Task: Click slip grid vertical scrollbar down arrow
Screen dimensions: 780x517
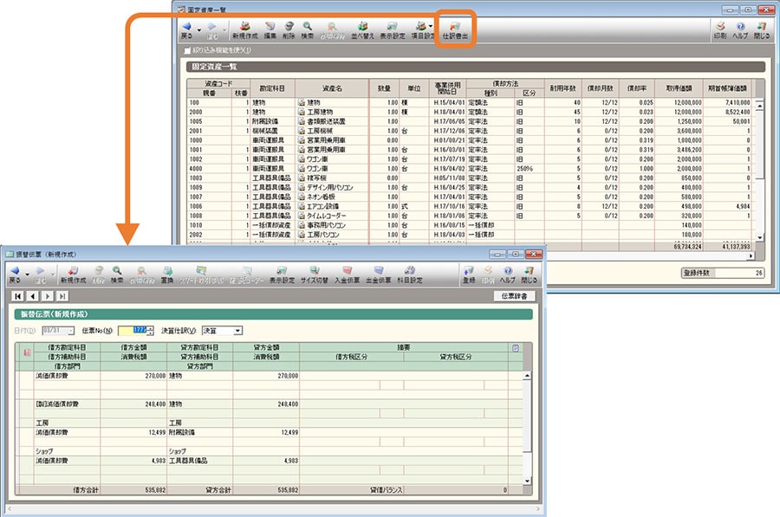Action: pos(527,481)
